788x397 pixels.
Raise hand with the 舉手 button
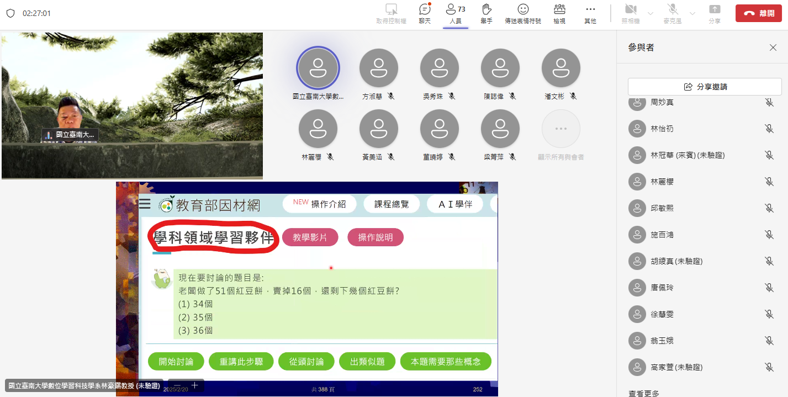(x=486, y=14)
